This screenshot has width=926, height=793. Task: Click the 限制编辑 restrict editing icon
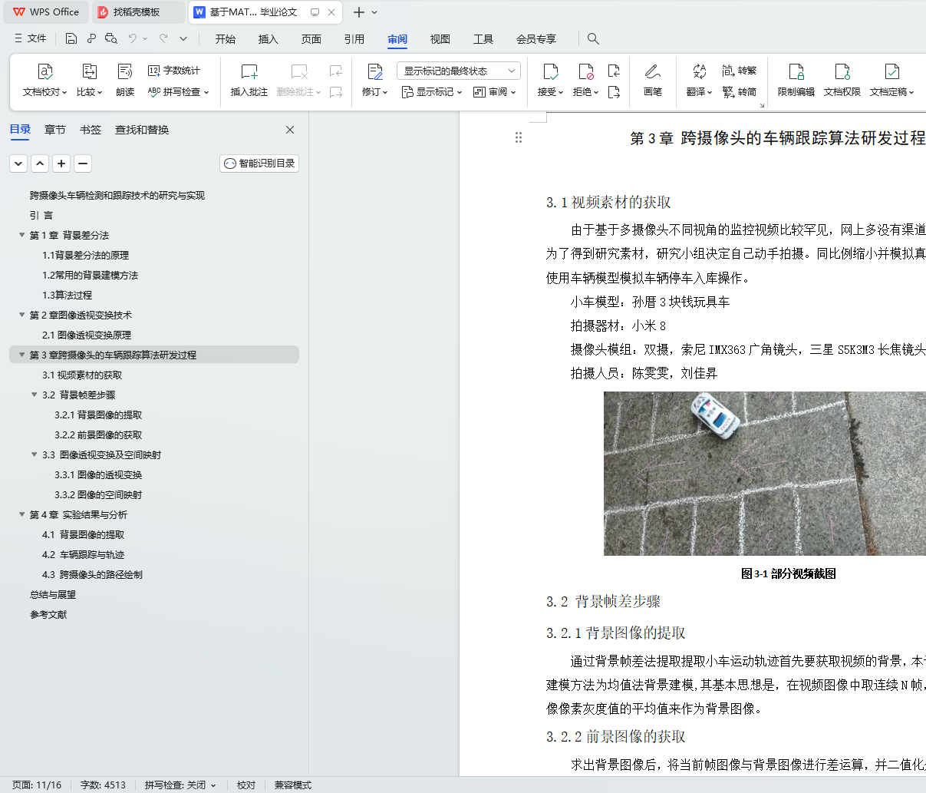point(796,71)
